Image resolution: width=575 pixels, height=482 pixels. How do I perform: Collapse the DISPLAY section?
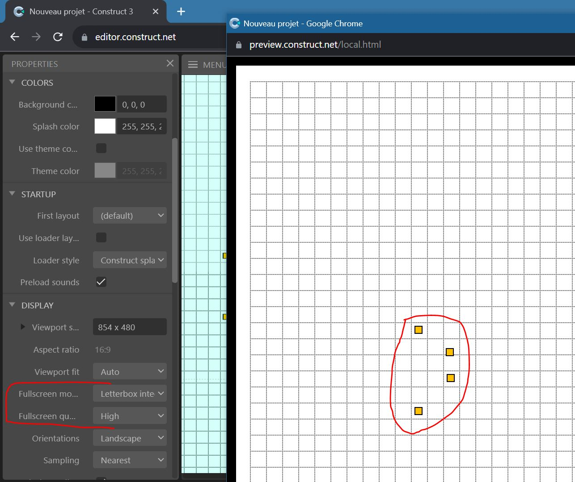coord(13,305)
